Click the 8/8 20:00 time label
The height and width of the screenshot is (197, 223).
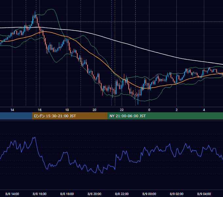click(94, 194)
